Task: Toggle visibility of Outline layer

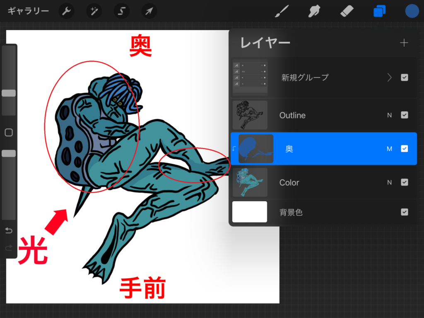Action: coord(405,115)
